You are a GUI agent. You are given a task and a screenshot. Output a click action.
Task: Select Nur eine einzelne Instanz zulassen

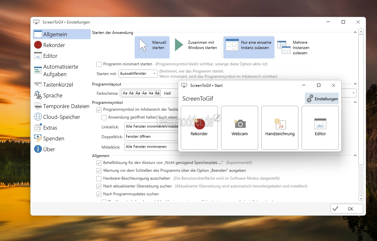click(249, 47)
